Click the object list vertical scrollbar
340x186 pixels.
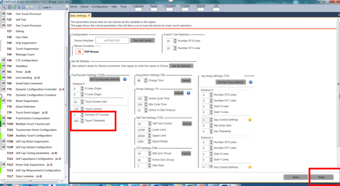click(x=66, y=97)
